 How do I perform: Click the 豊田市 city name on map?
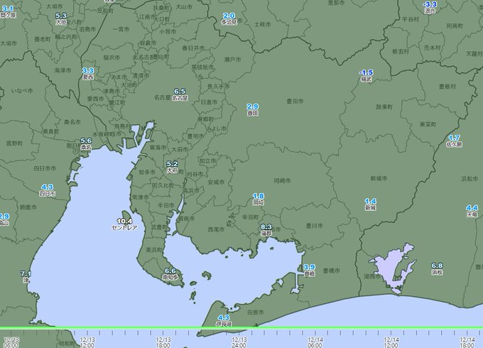pos(295,101)
